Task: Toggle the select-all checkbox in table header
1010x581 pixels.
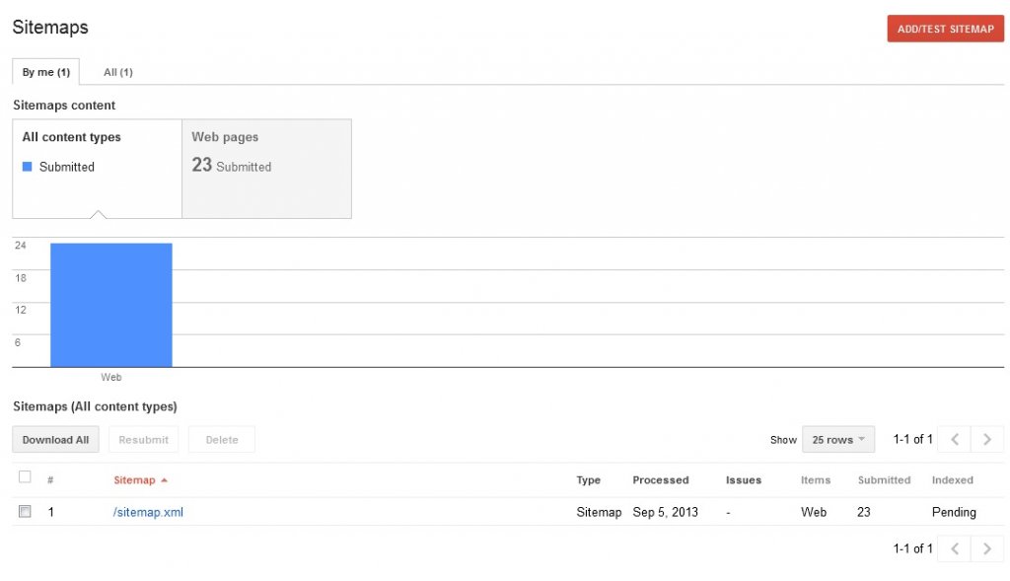Action: (25, 477)
